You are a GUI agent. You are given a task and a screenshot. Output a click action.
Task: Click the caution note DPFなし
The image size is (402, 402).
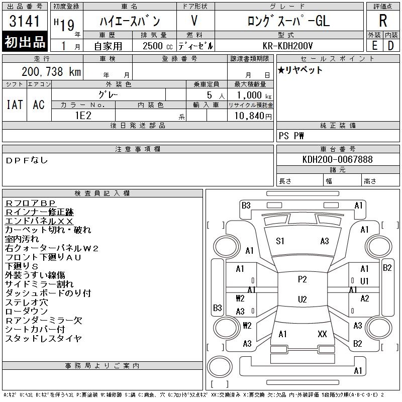[x=27, y=160]
